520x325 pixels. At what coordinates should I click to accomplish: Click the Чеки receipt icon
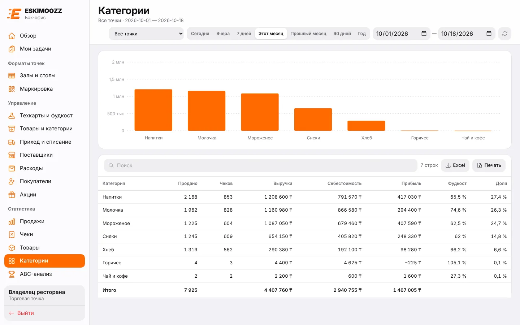pyautogui.click(x=12, y=234)
